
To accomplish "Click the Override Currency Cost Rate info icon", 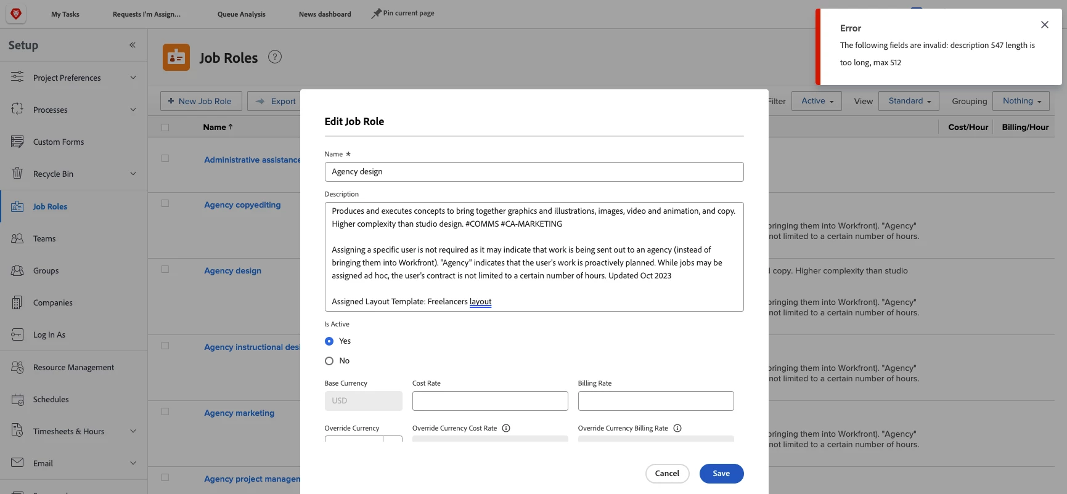I will coord(506,428).
